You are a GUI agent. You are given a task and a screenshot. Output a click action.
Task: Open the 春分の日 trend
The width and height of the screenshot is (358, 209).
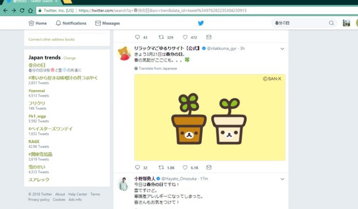[37, 65]
